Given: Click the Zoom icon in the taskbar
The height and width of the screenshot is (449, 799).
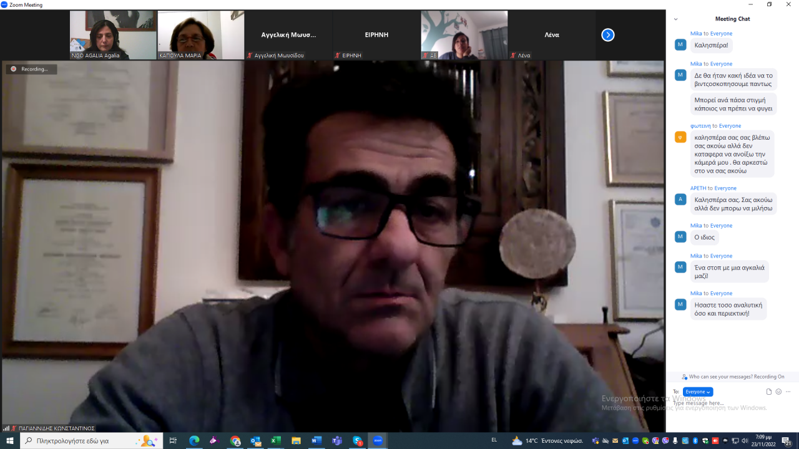Looking at the screenshot, I should 378,441.
